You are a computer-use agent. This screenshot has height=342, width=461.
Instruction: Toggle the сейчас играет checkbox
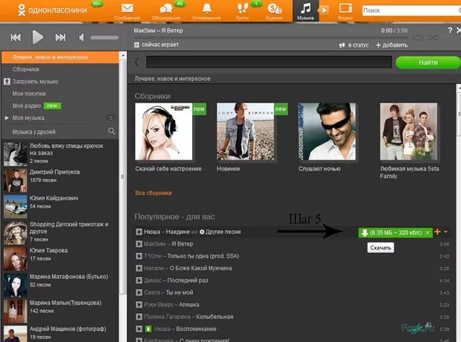click(136, 45)
